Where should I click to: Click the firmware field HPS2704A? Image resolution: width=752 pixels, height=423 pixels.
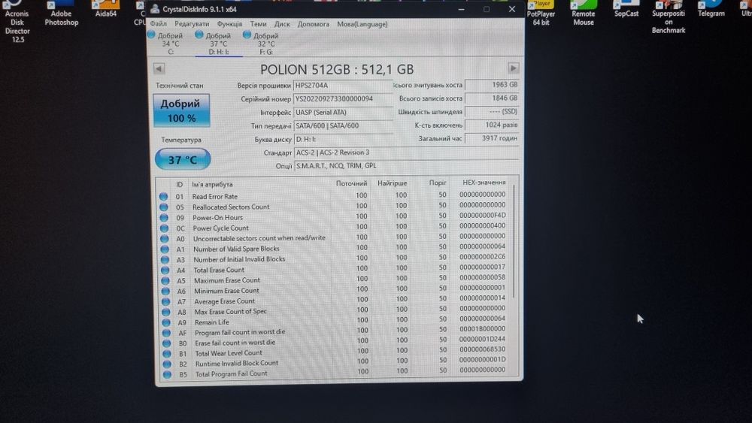[x=343, y=85]
